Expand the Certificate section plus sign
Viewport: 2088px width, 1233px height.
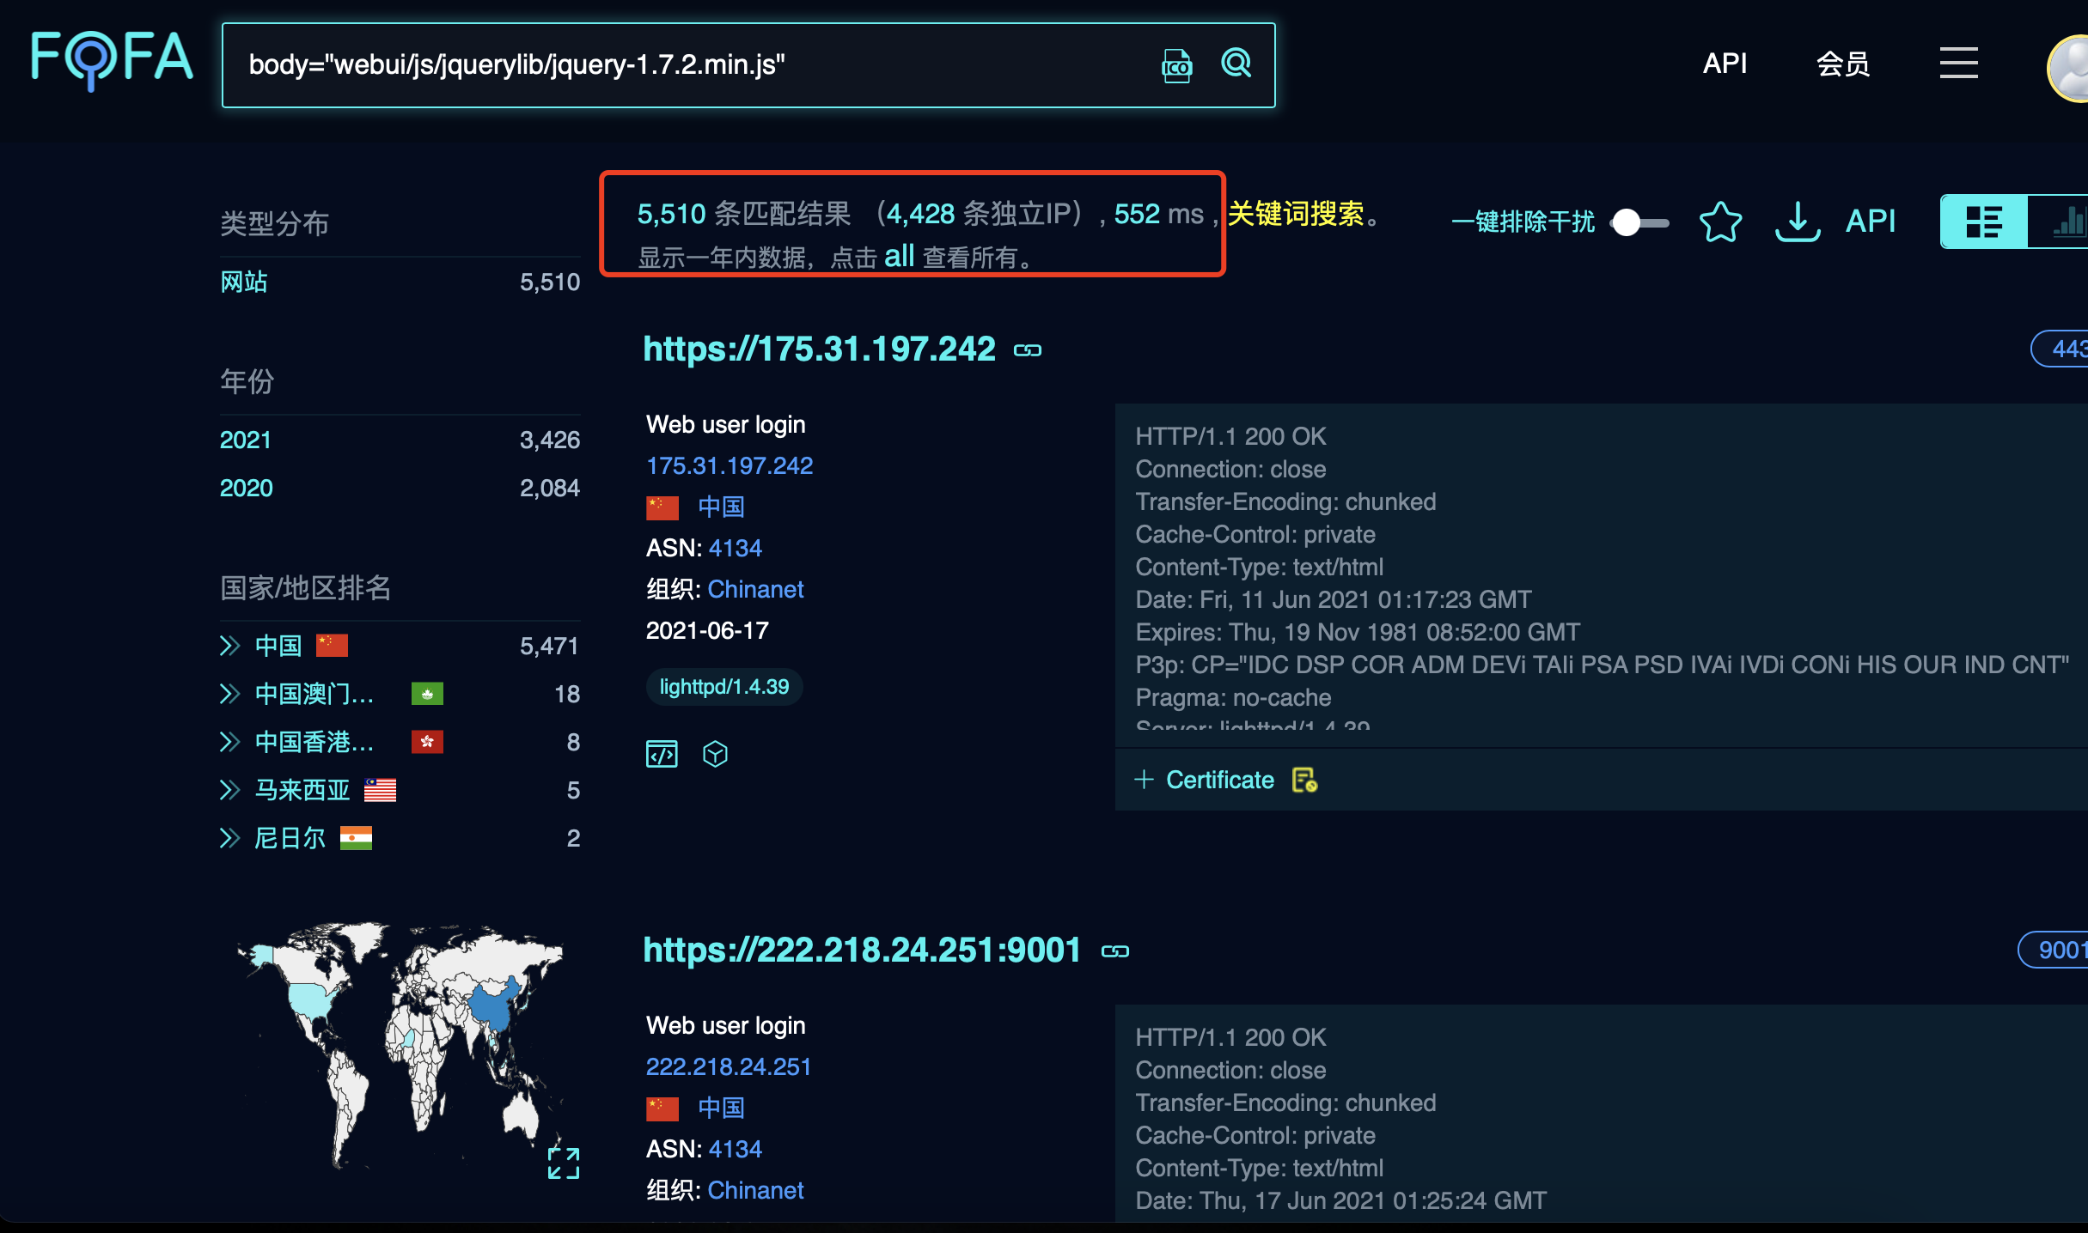(1144, 780)
